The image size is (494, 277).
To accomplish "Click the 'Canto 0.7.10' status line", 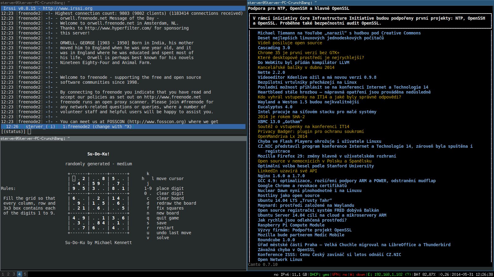I will 263,264.
